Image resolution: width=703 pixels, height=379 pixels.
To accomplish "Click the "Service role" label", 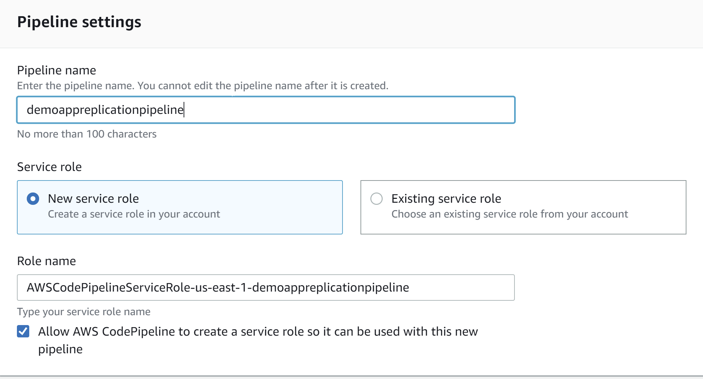I will 49,167.
